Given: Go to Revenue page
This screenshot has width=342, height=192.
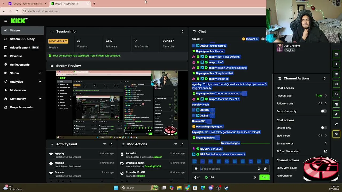Looking at the screenshot, I should tap(23, 56).
